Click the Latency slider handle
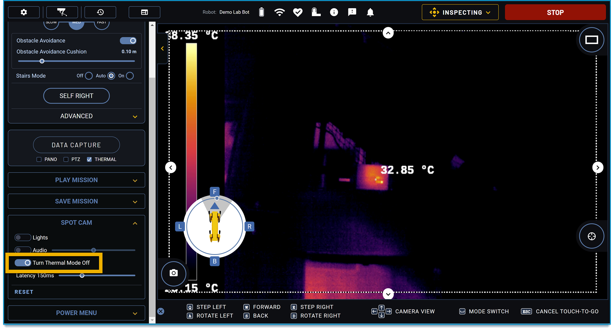Screen dimensions: 614x331 click(82, 276)
